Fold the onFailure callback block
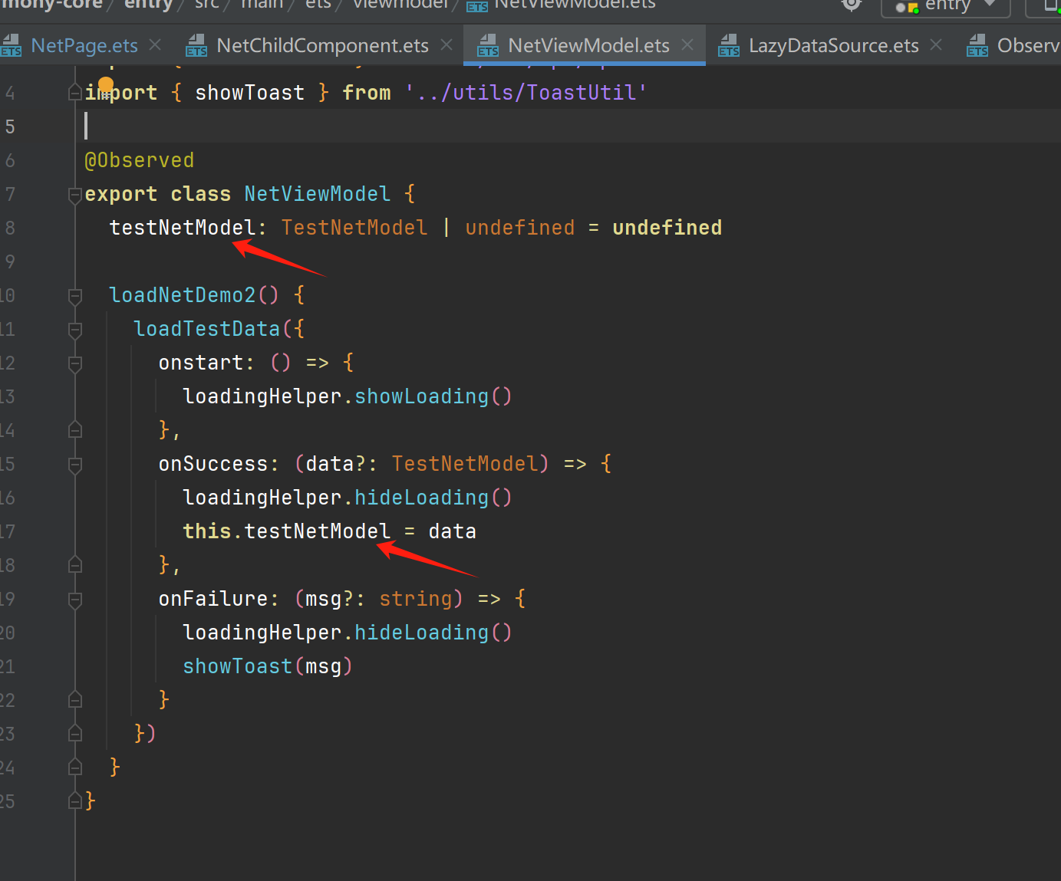The image size is (1061, 881). (x=75, y=600)
